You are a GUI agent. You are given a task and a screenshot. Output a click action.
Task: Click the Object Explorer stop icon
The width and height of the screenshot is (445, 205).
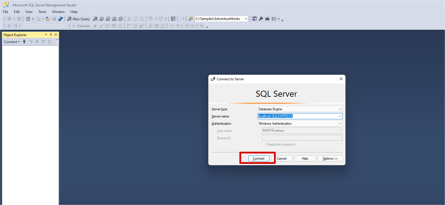pos(37,42)
